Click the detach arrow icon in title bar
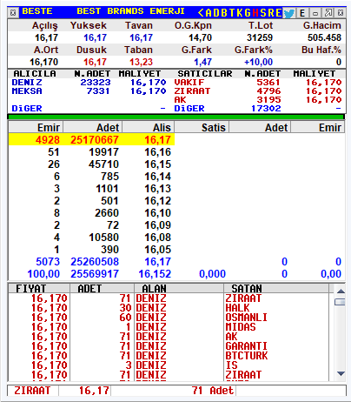This screenshot has width=351, height=402. click(328, 13)
